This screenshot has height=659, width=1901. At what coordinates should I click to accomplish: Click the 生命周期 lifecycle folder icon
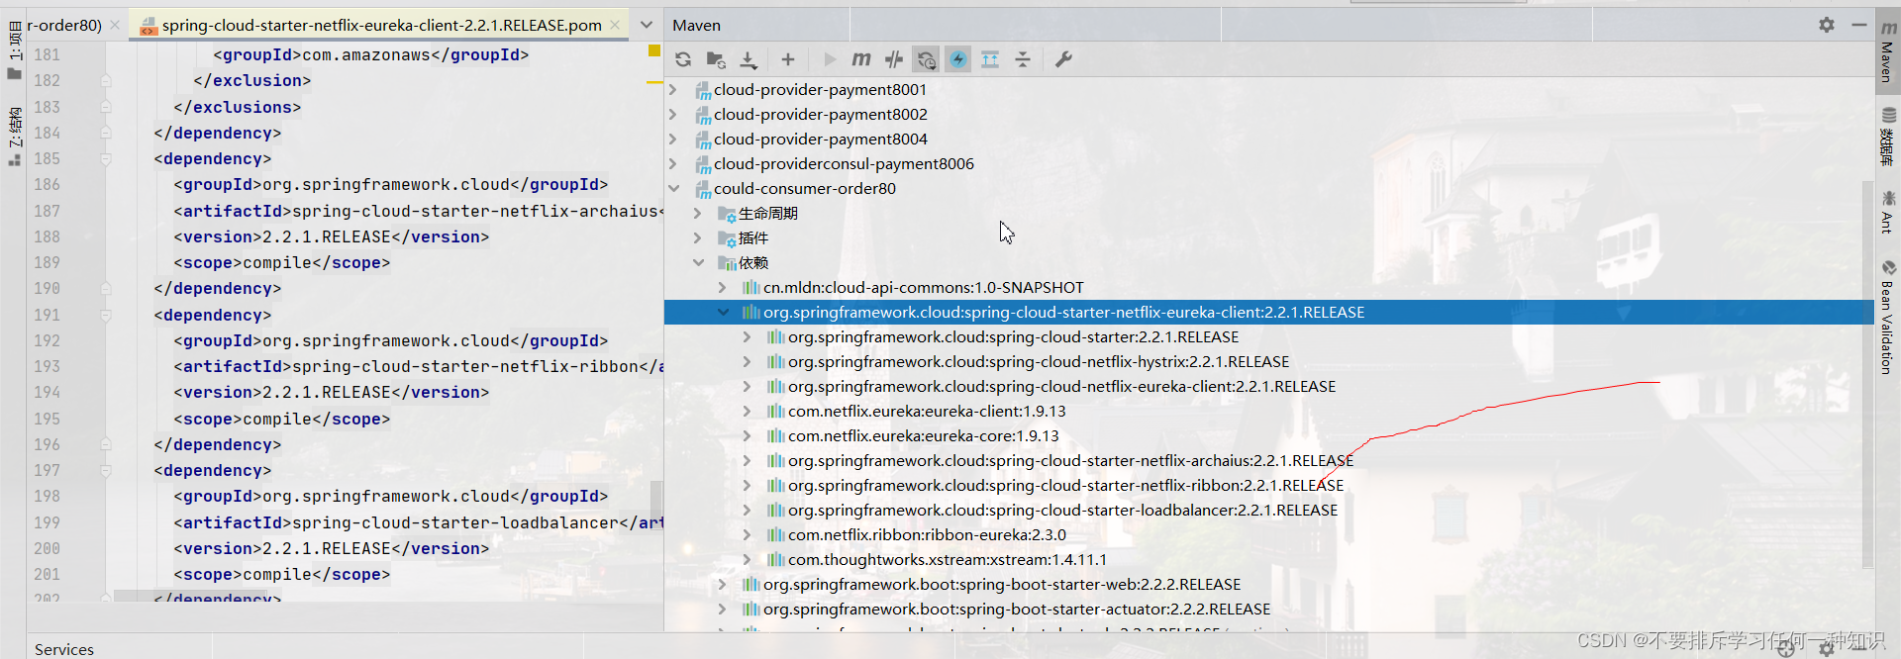tap(727, 214)
